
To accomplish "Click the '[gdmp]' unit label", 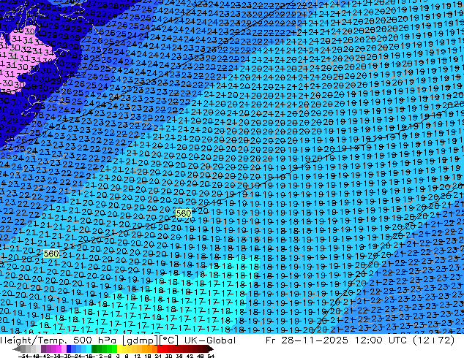I will [139, 340].
